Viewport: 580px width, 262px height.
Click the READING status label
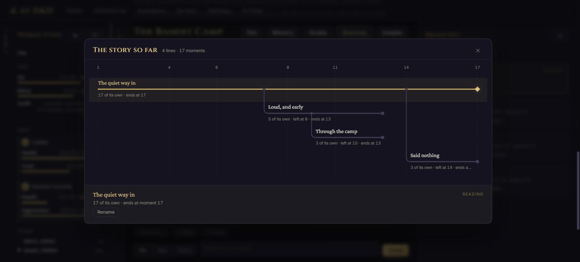(473, 194)
